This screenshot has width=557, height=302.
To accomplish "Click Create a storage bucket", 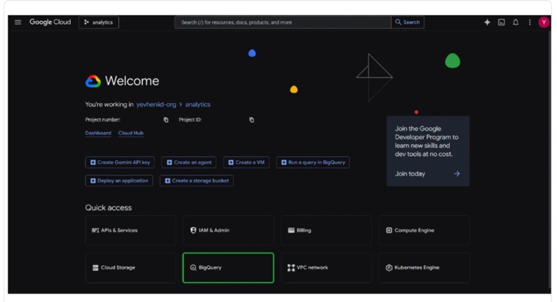I will pos(196,181).
